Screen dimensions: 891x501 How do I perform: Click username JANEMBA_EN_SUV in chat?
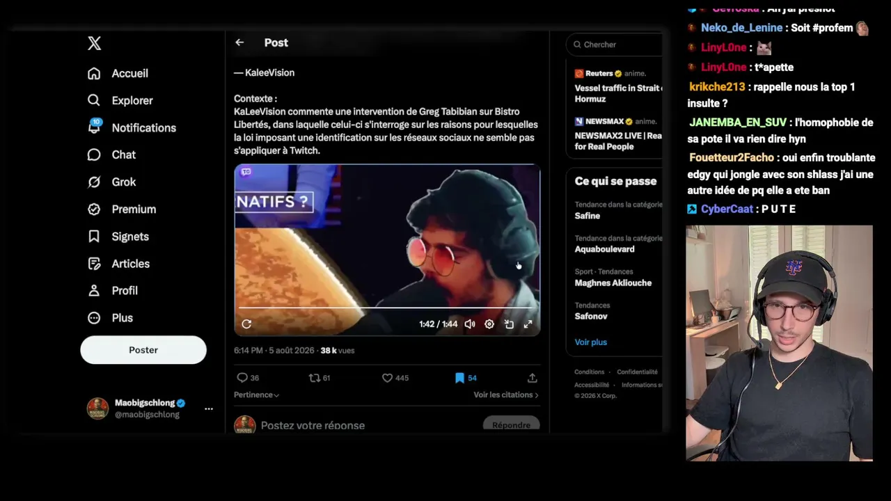(x=738, y=122)
